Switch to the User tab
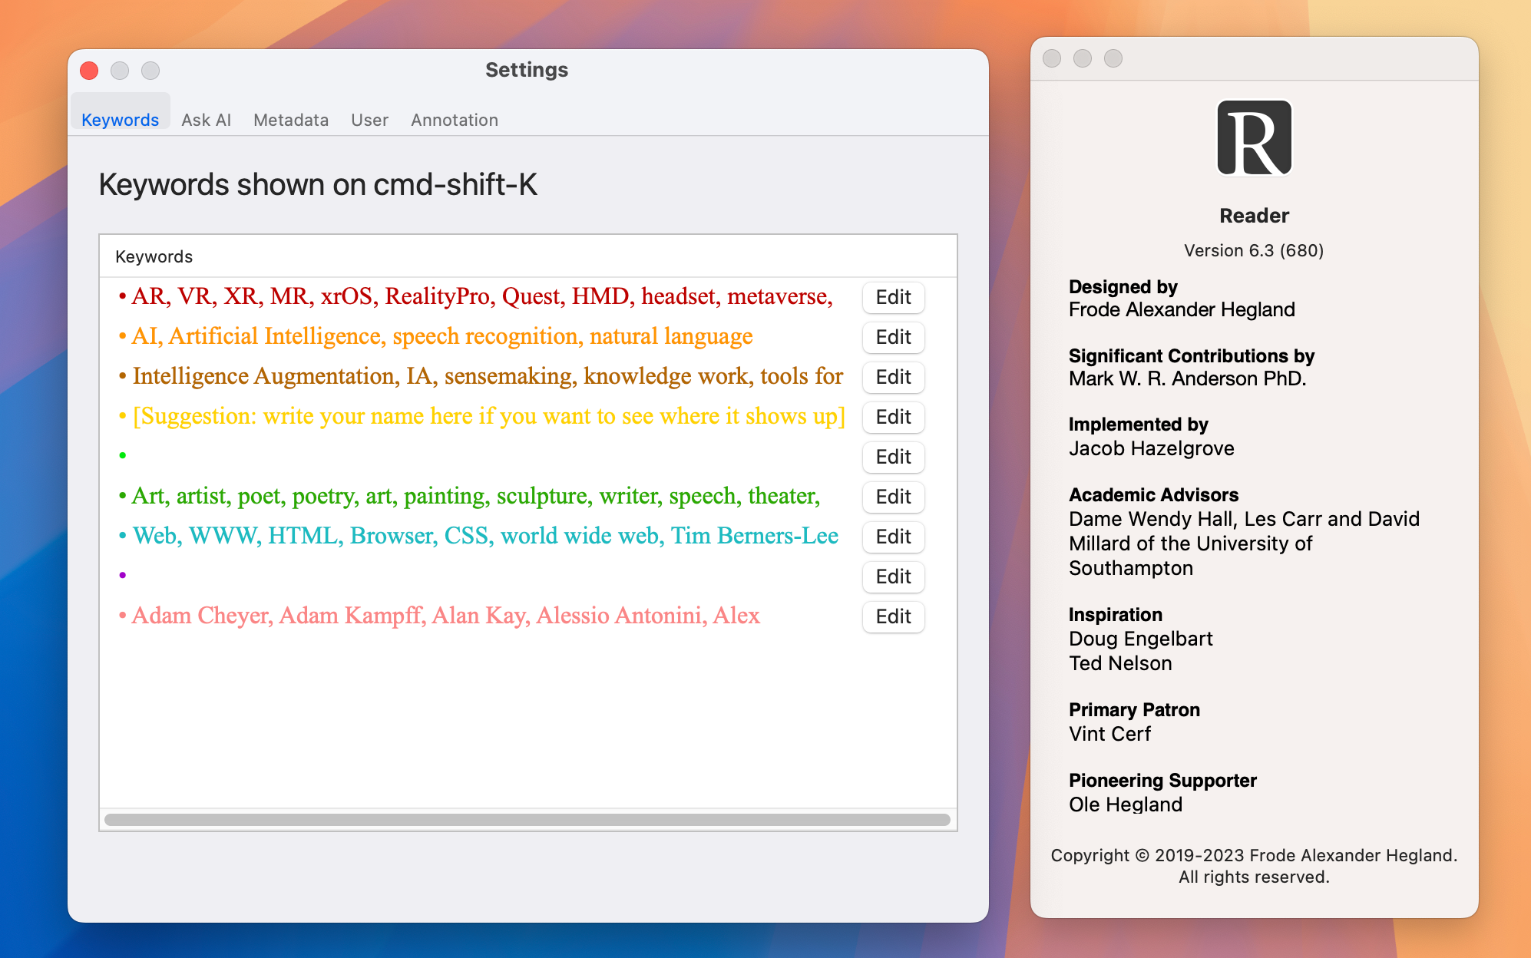Image resolution: width=1531 pixels, height=958 pixels. (369, 120)
